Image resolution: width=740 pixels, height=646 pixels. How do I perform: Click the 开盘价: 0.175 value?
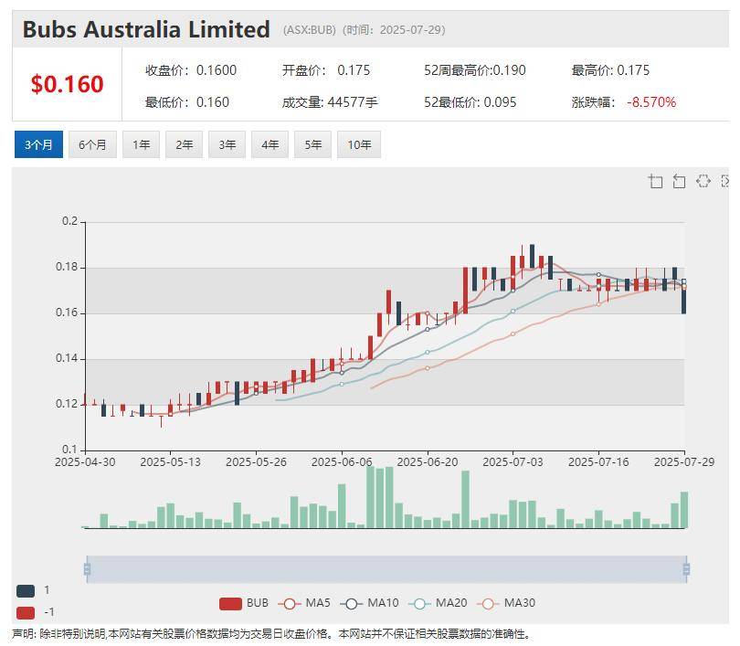(x=326, y=70)
